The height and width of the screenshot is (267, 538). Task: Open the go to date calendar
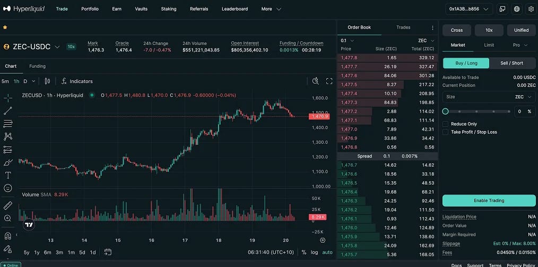pyautogui.click(x=108, y=252)
